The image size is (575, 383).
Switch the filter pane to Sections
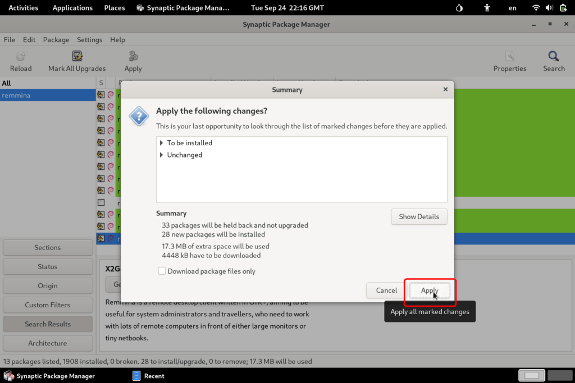pos(48,247)
